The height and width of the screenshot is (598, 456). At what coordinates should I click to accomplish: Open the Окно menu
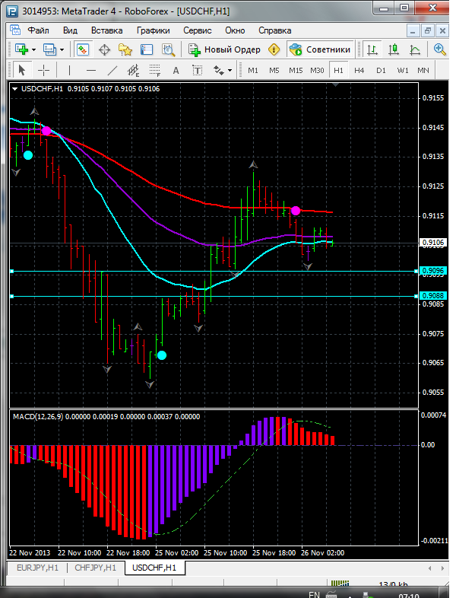235,30
